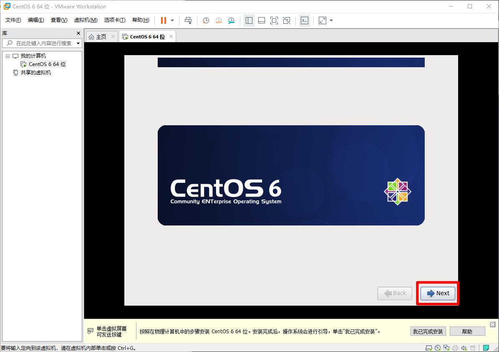Viewport: 499px width, 352px height.
Task: Show or hide the library panel
Action: pyautogui.click(x=249, y=20)
